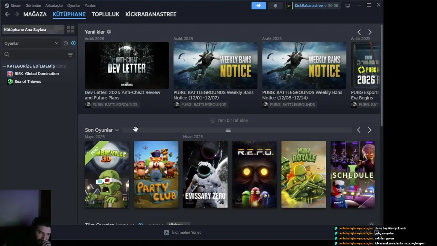Image resolution: width=437 pixels, height=246 pixels.
Task: Open Yenilikler settings gear
Action: 109,32
